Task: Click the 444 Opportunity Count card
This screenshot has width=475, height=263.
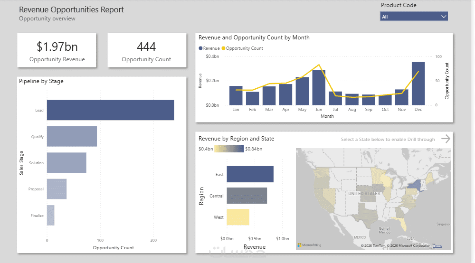Action: click(x=146, y=50)
